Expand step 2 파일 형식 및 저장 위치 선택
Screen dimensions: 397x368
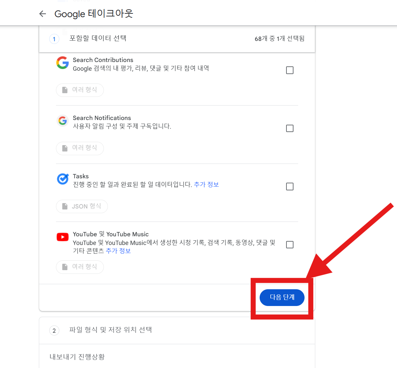177,330
